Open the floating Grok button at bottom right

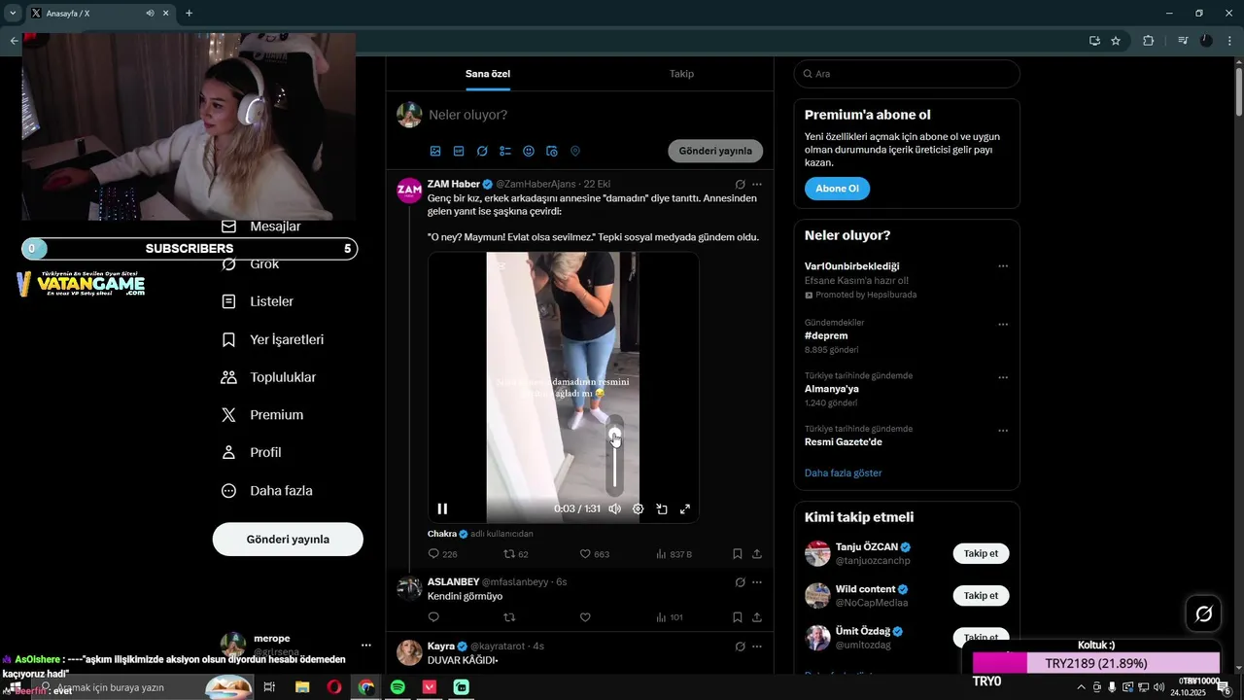tap(1203, 613)
